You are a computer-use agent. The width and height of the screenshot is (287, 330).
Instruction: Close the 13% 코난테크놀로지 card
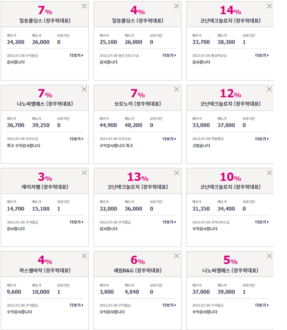pos(177,173)
